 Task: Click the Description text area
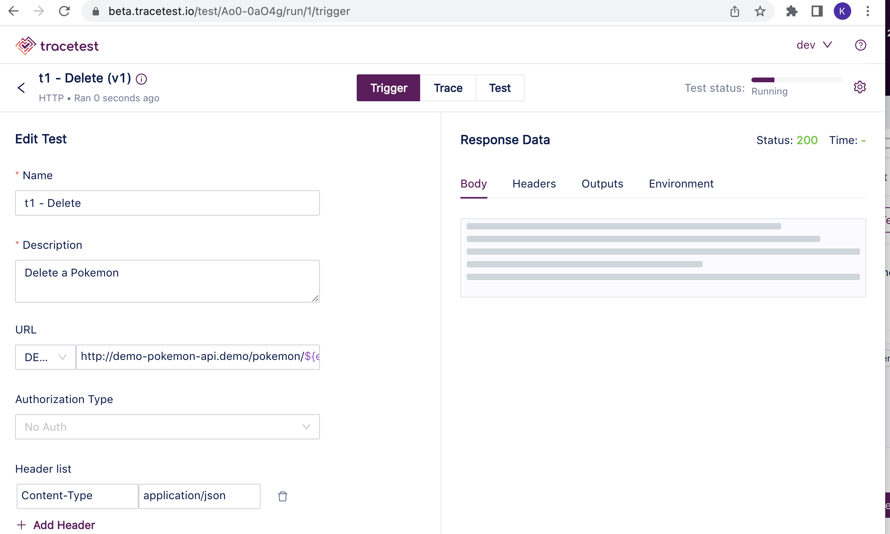pyautogui.click(x=167, y=281)
